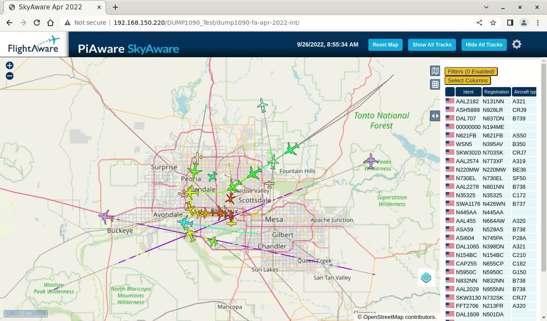
Task: Share this page via share icon
Action: [x=479, y=23]
